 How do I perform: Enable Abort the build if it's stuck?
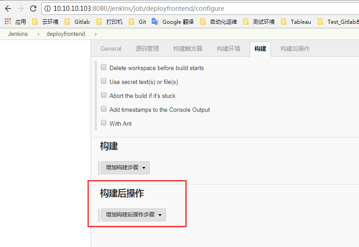coord(104,95)
